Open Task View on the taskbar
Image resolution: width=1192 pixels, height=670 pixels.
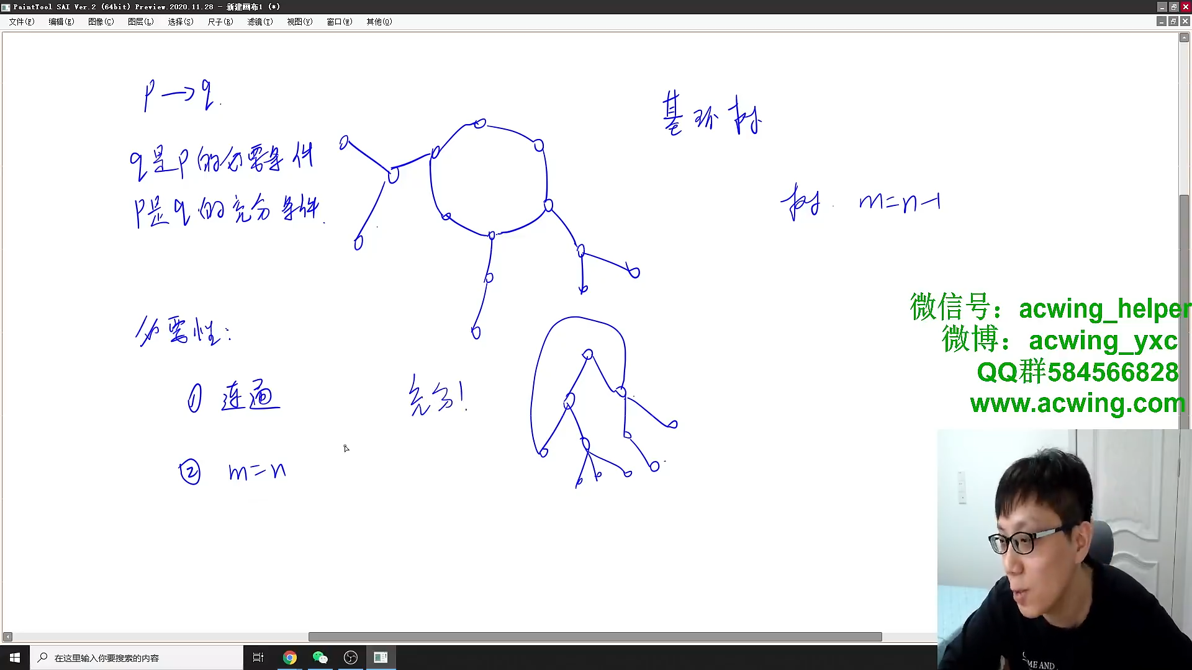(258, 658)
